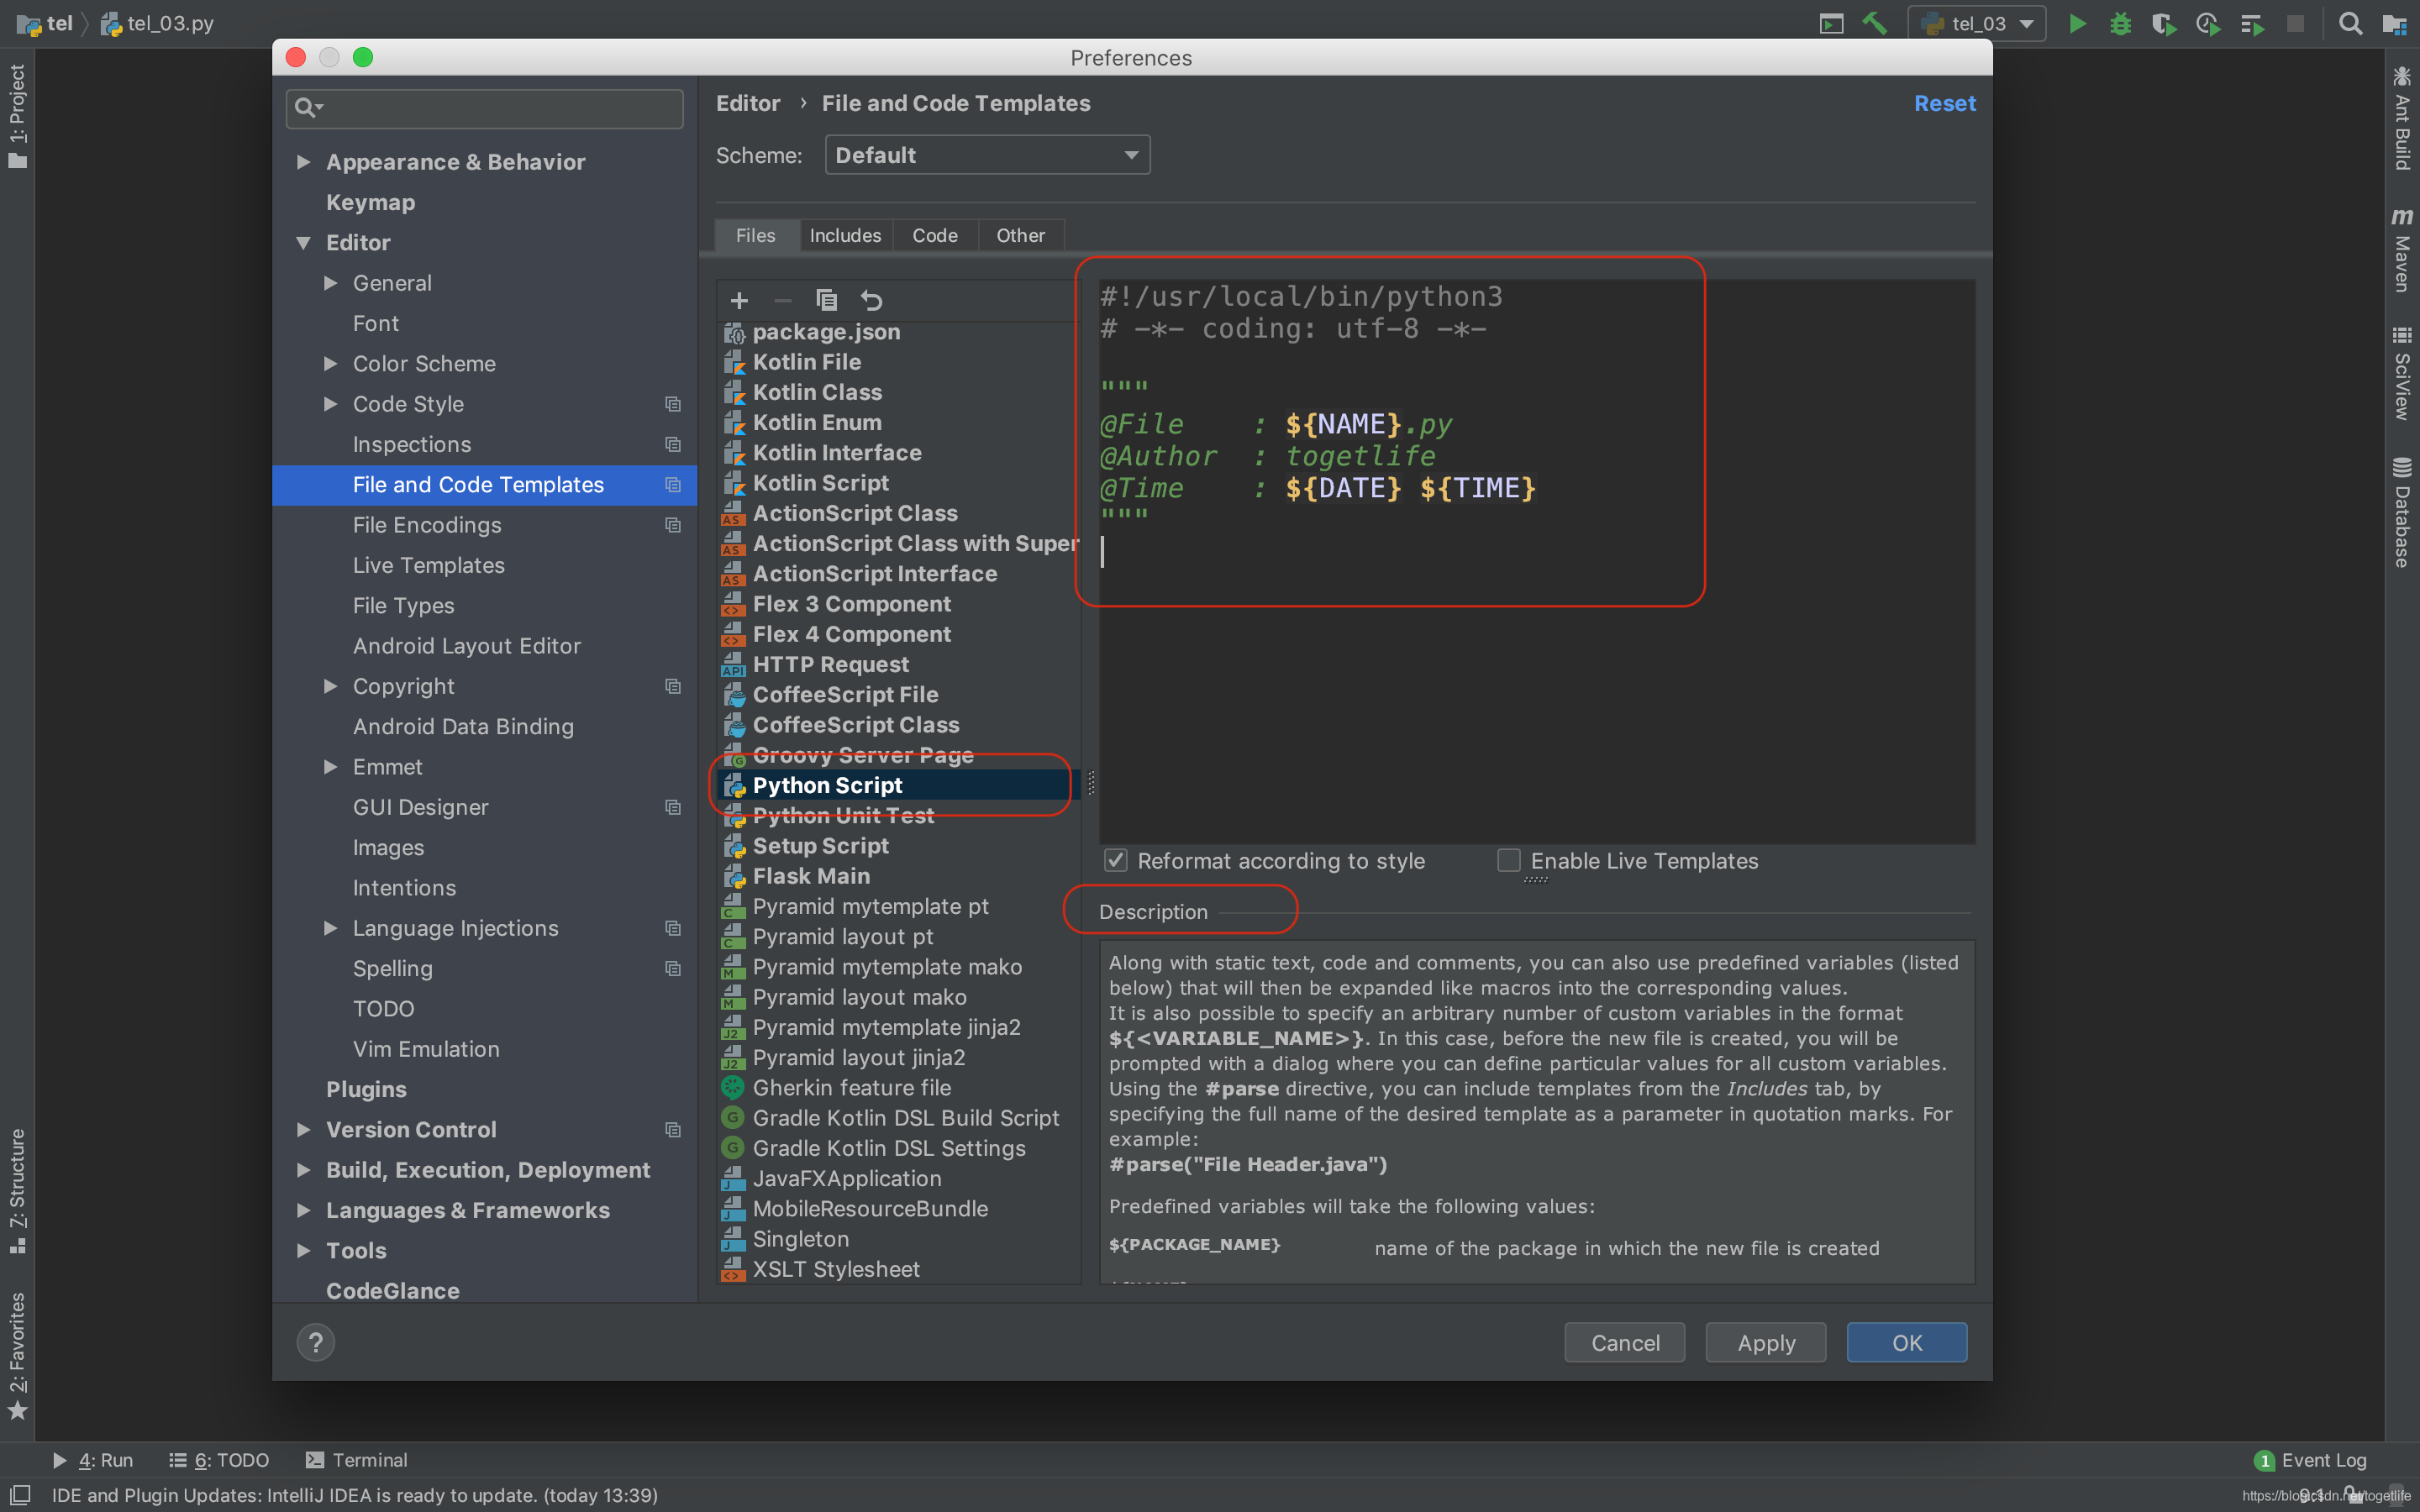Click the Run green play icon

[2077, 23]
